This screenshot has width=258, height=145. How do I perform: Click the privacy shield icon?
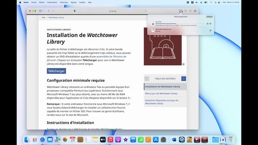[x=75, y=11]
